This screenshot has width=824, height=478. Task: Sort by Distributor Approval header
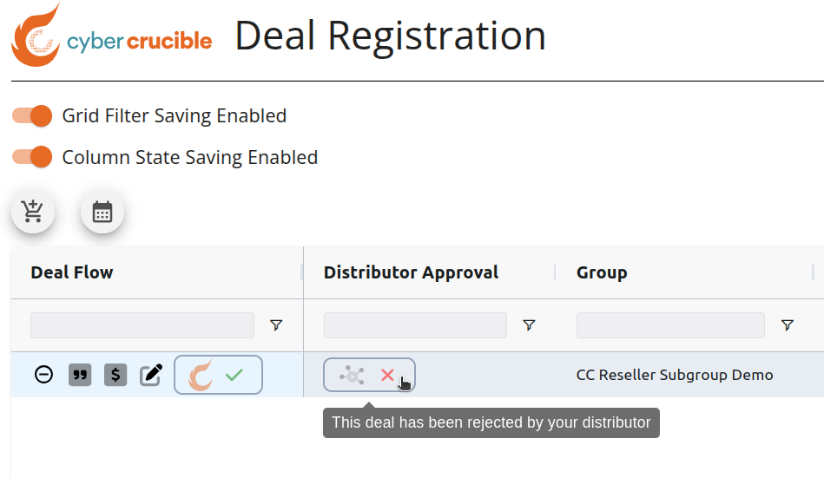(411, 272)
